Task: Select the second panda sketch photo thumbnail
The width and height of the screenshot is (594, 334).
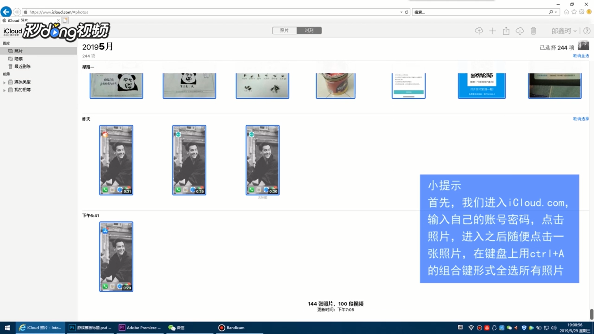Action: pos(189,86)
